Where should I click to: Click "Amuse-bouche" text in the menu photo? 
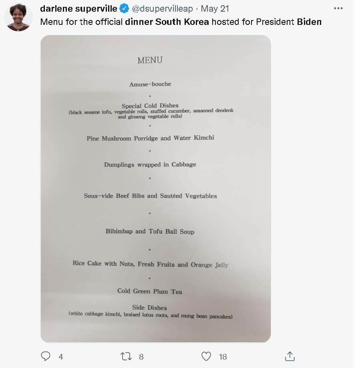click(150, 84)
